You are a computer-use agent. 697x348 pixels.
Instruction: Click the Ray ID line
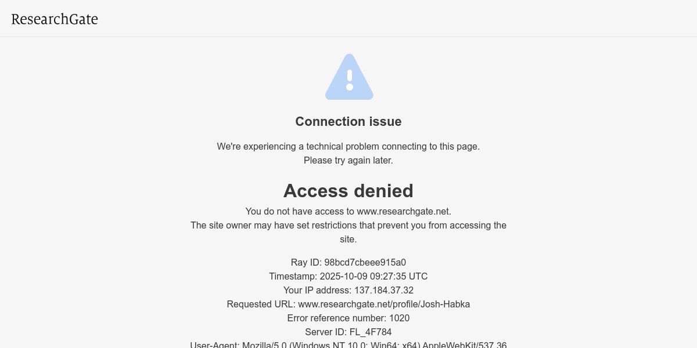(x=348, y=263)
